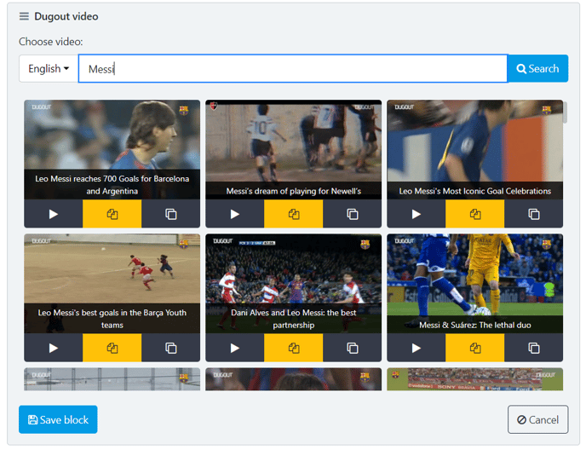Click dark duplicate icon for Goal Celebrations video
This screenshot has height=450, width=586.
pyautogui.click(x=534, y=214)
